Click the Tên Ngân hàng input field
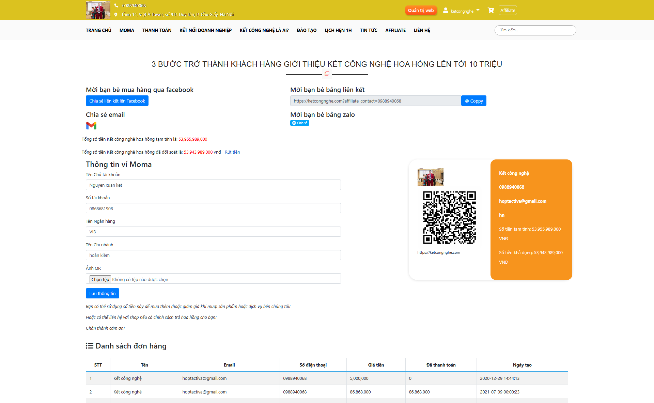654x403 pixels. tap(213, 232)
